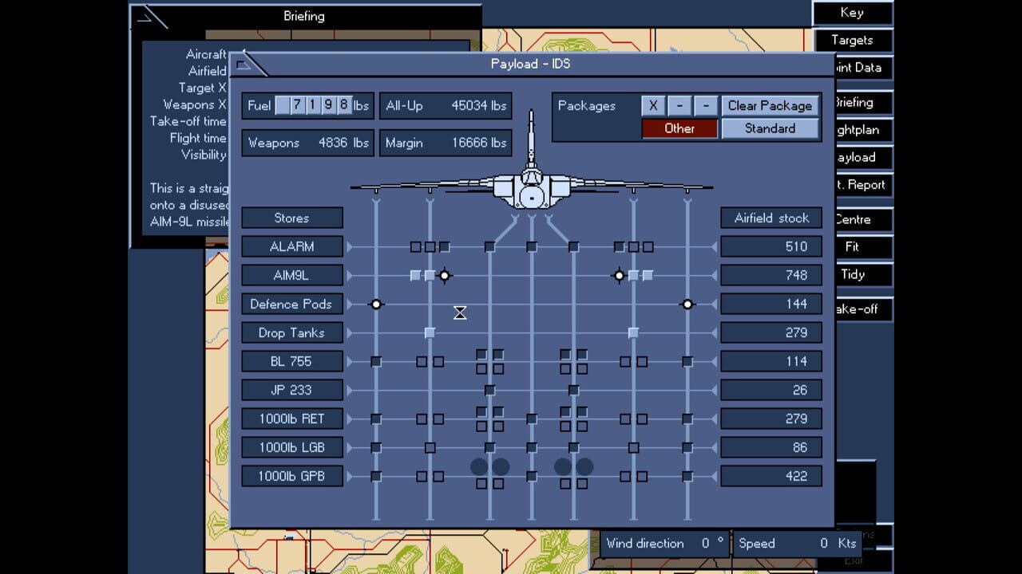This screenshot has width=1022, height=574.
Task: Select a JP 233 dispenser square on the center pylon
Action: [x=489, y=390]
